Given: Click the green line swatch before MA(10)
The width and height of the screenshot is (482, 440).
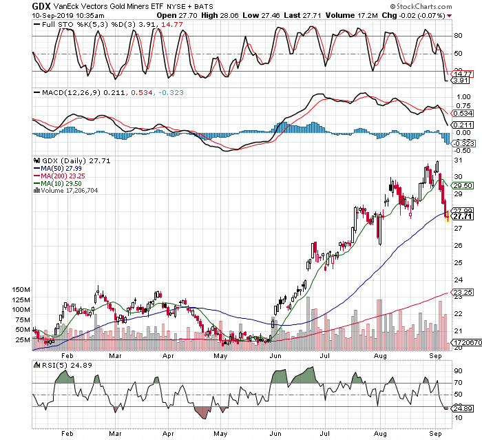Looking at the screenshot, I should point(37,184).
